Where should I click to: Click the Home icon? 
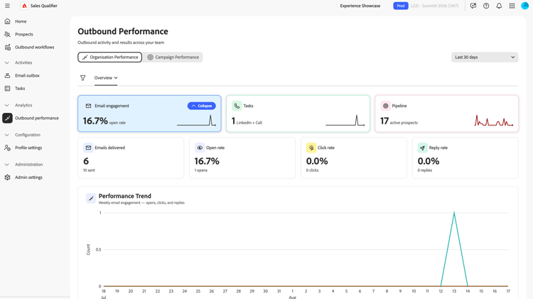point(8,21)
